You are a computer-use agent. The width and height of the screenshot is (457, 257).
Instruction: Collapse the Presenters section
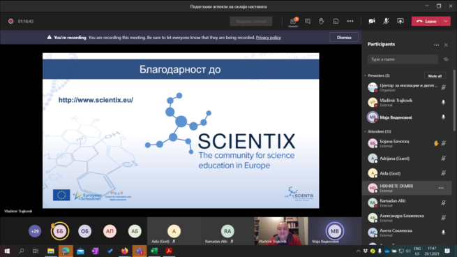pos(365,75)
